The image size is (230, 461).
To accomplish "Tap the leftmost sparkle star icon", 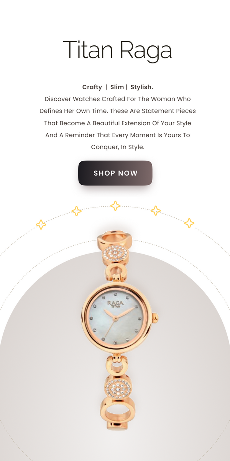I will point(41,224).
